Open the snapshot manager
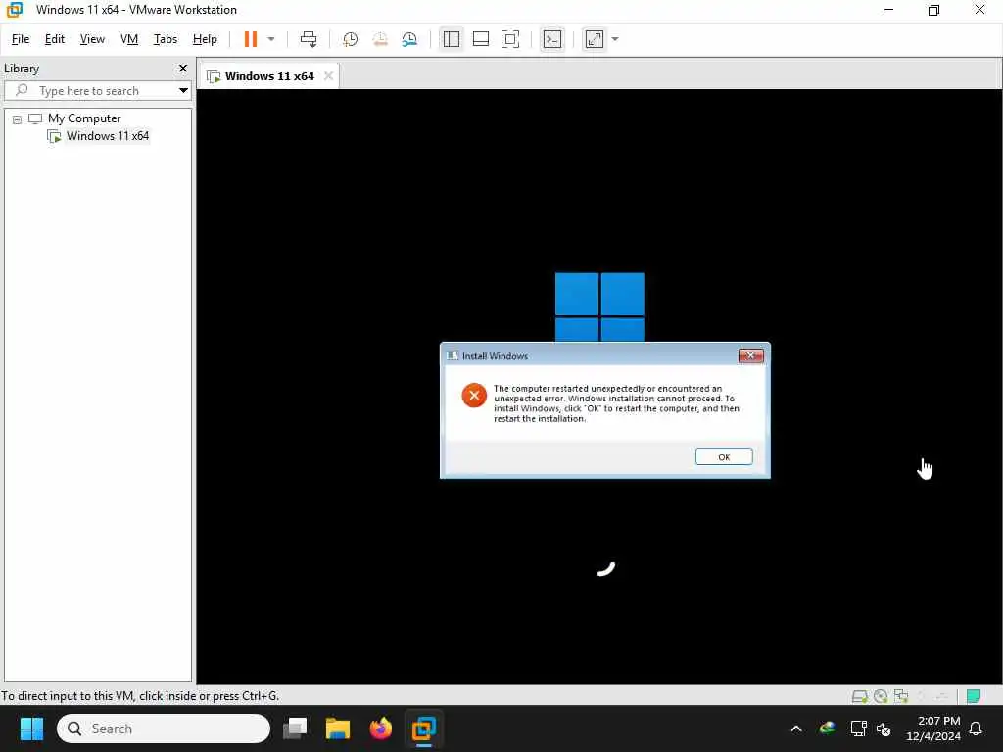This screenshot has height=752, width=1003. click(x=409, y=39)
